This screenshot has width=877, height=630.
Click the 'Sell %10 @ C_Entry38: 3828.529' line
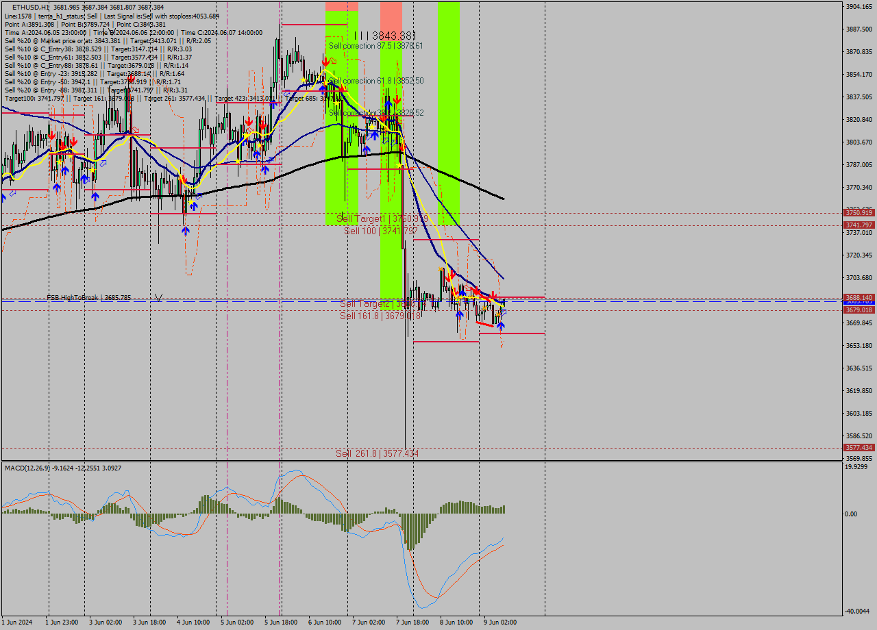(98, 49)
